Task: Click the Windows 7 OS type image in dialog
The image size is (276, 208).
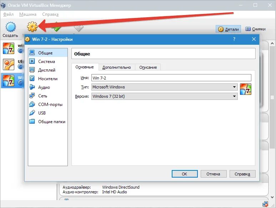Action: point(246,89)
